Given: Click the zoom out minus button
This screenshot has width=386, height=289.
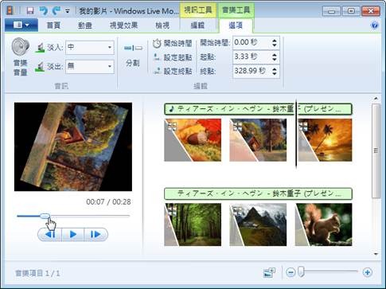Looking at the screenshot, I should click(x=290, y=272).
